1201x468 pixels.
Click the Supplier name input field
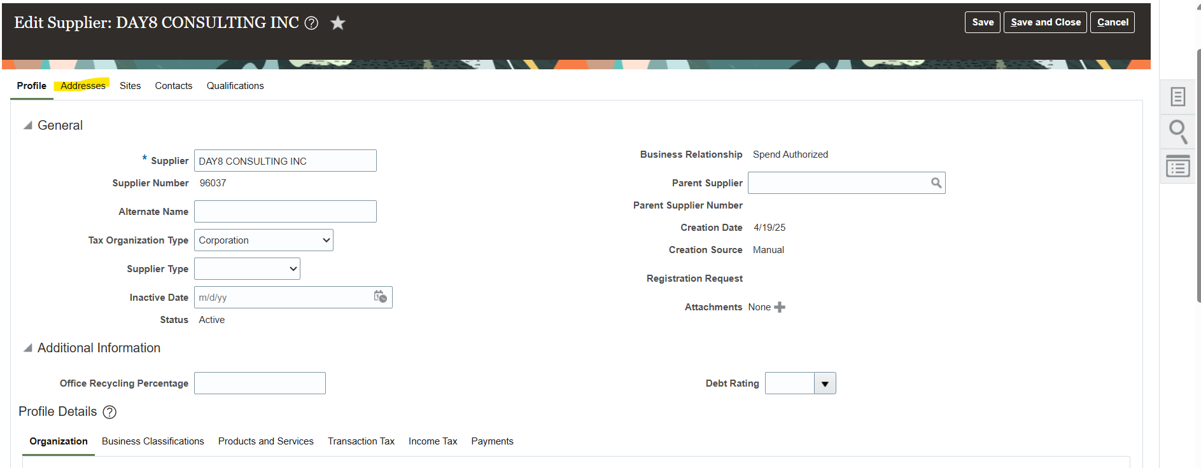[285, 161]
